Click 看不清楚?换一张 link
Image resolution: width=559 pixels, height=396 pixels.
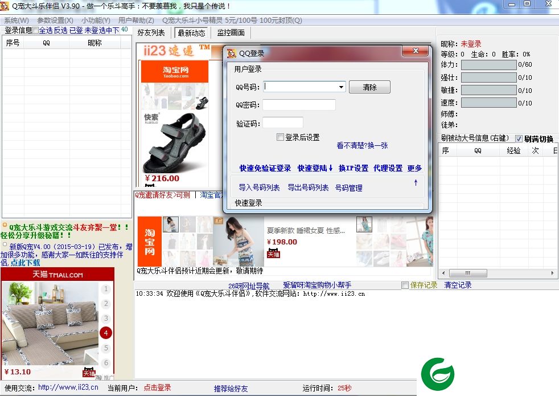tap(362, 145)
